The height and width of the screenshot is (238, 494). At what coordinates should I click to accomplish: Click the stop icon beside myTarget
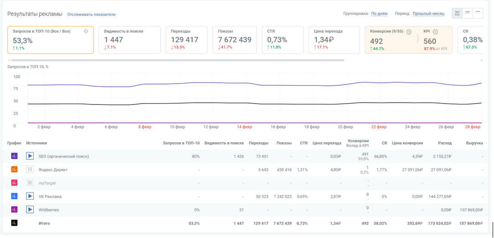[30, 183]
